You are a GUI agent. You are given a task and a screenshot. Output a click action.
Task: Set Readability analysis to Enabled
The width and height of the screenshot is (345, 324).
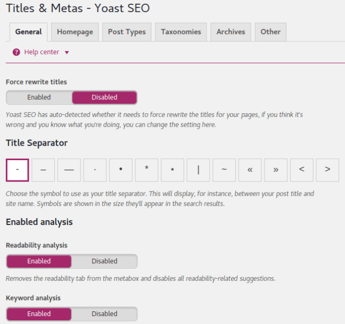coord(39,261)
